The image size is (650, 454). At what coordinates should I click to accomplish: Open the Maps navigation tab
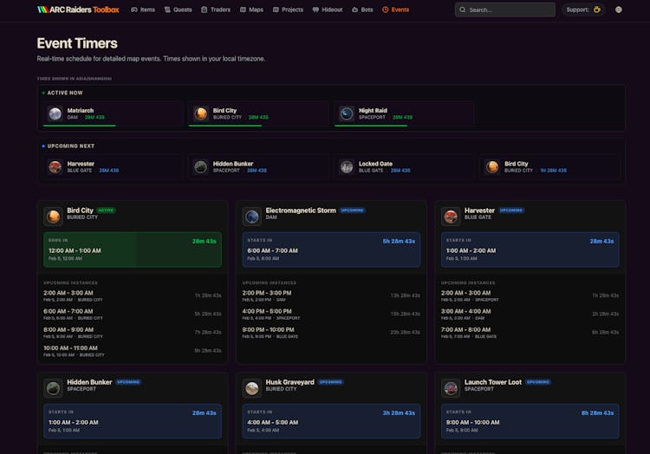pos(252,10)
